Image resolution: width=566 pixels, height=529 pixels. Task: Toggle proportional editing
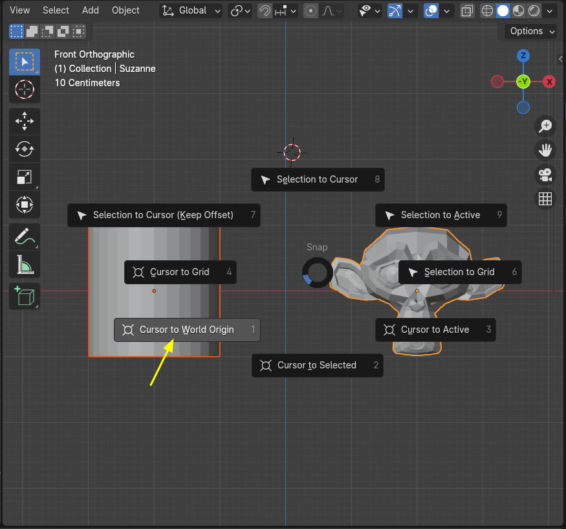click(310, 11)
